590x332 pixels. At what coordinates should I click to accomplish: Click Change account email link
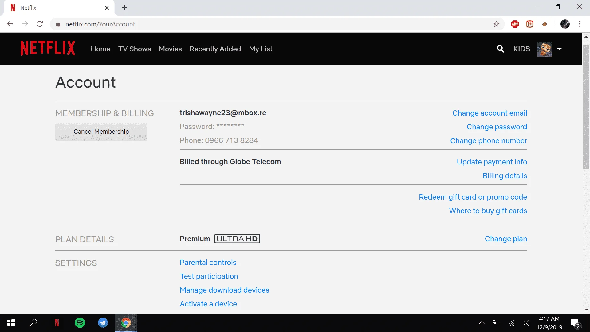tap(490, 113)
